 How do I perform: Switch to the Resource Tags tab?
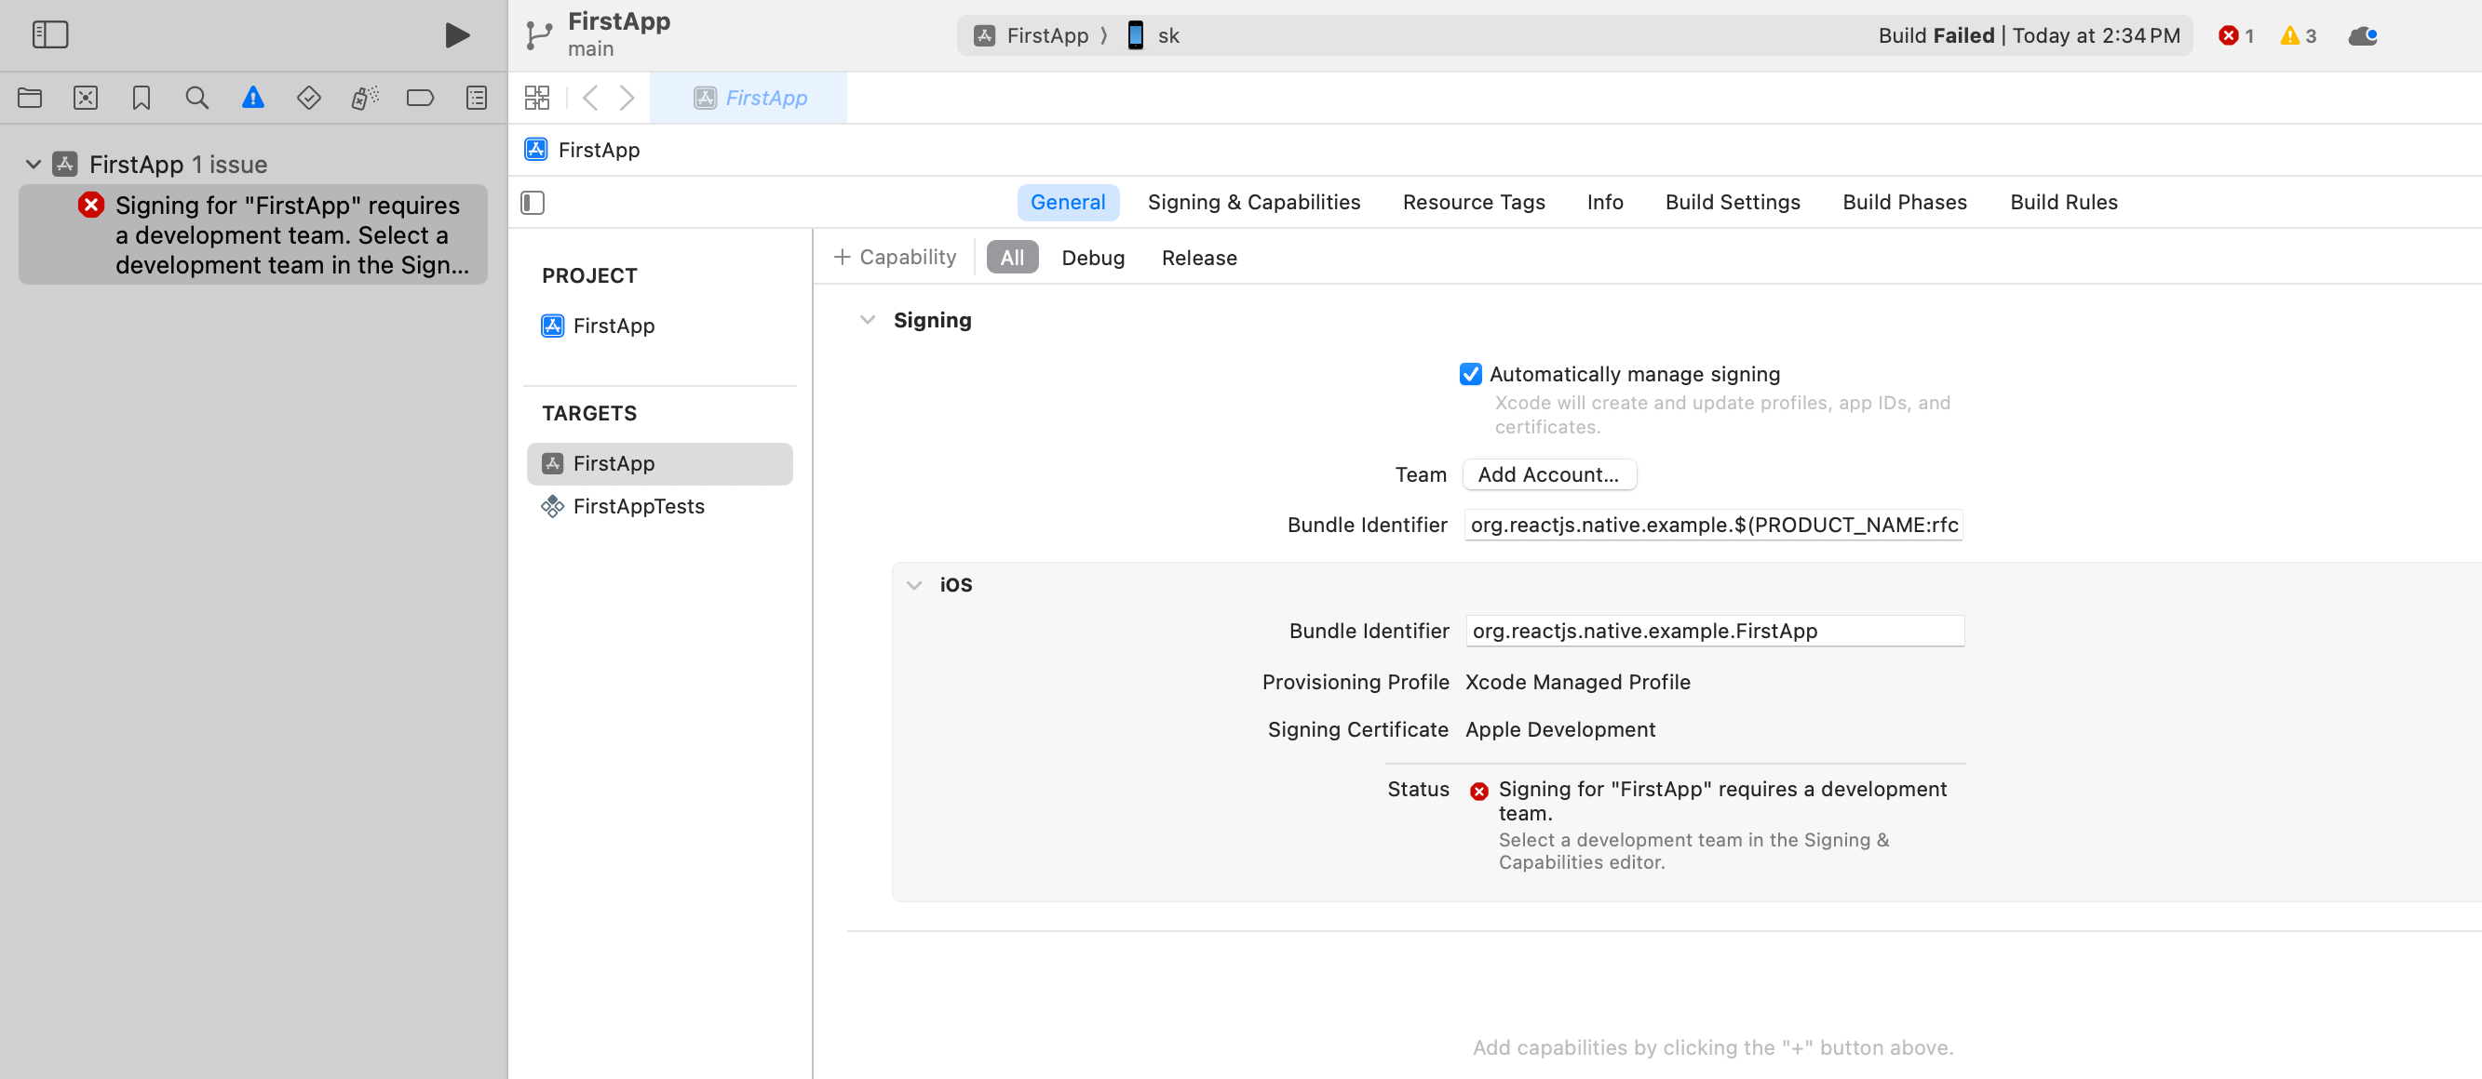[x=1473, y=202]
